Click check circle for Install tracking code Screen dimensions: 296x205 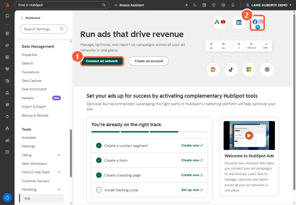click(99, 190)
